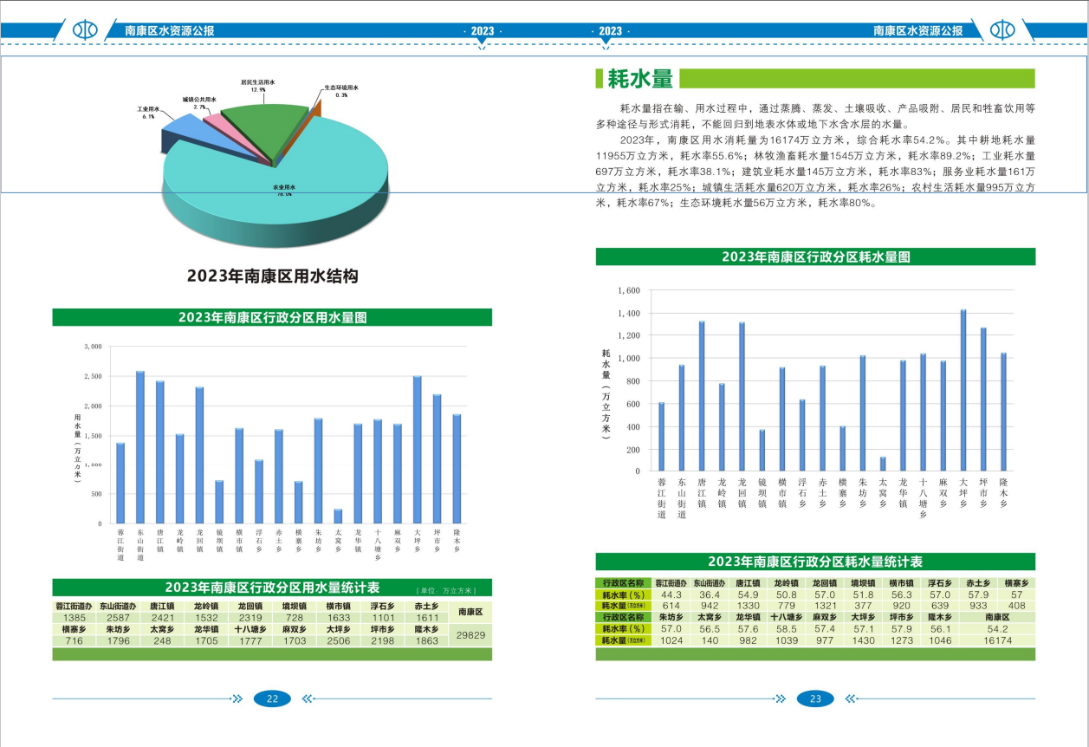1089x747 pixels.
Task: Click the 2023年南康区行政分区用水量图 title banner
Action: point(272,317)
